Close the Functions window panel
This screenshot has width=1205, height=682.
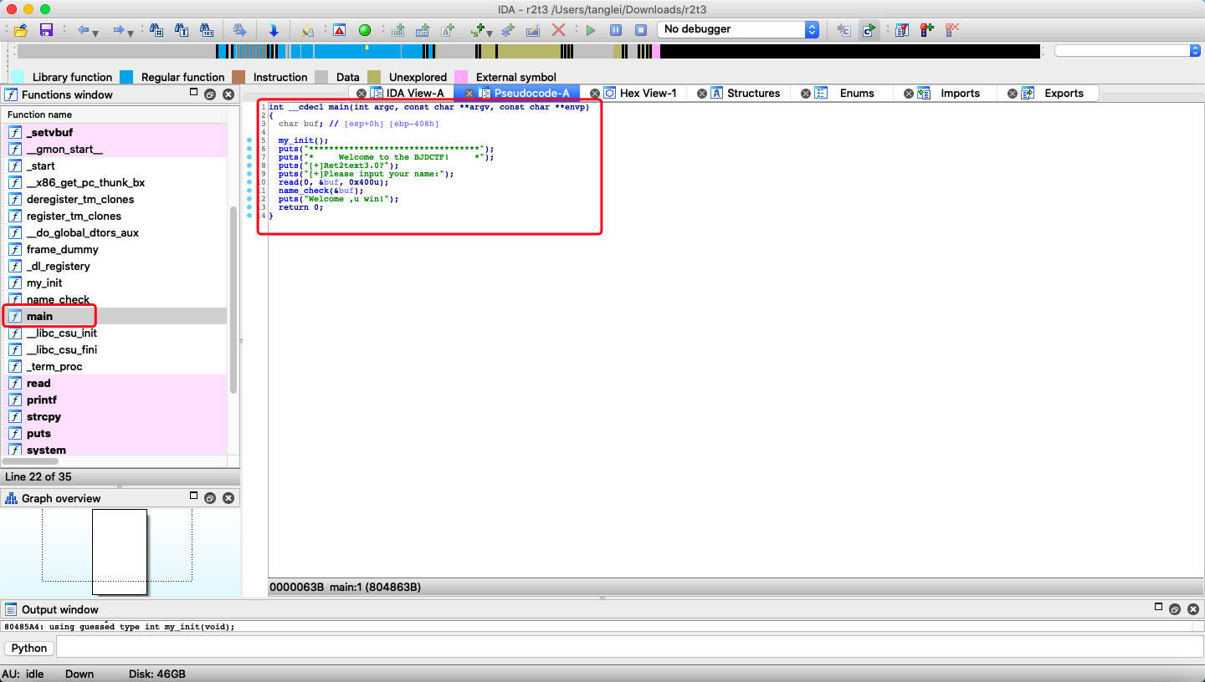tap(228, 94)
